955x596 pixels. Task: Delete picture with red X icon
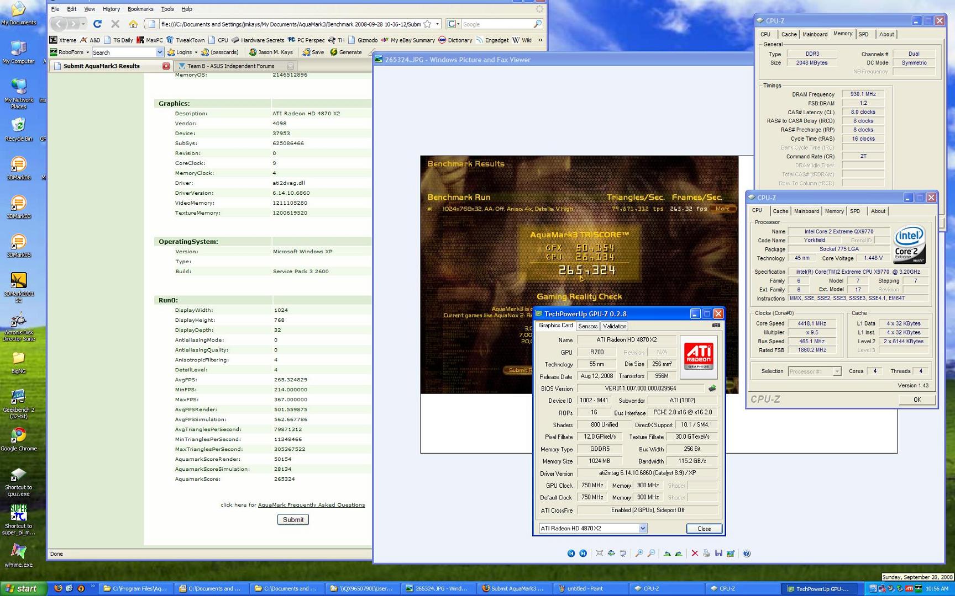(x=695, y=554)
